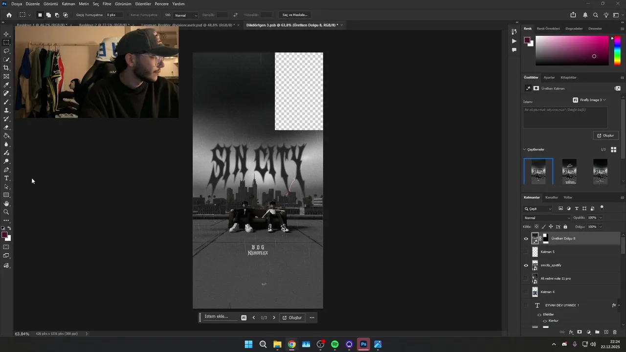Select the Frame tool

(x=6, y=76)
